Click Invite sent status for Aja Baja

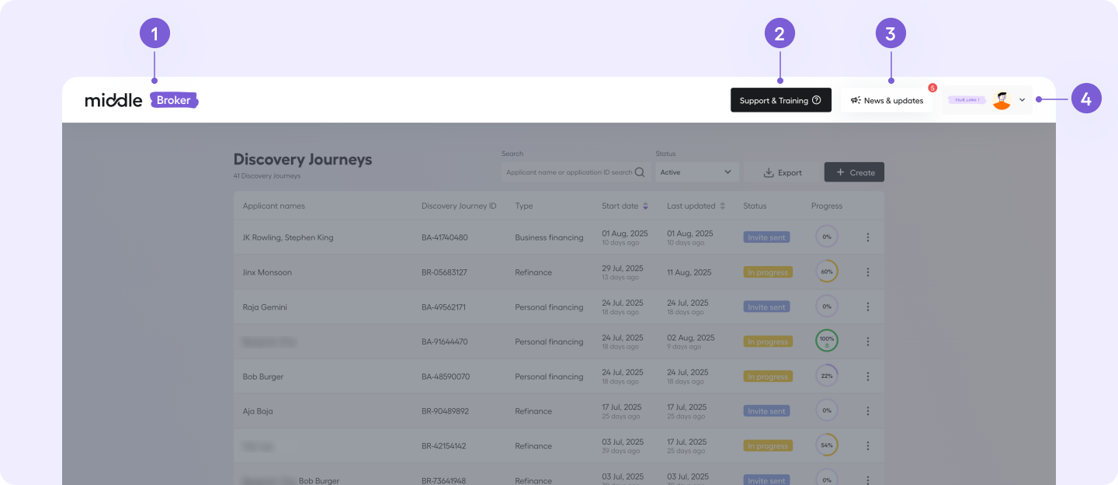[x=766, y=411]
